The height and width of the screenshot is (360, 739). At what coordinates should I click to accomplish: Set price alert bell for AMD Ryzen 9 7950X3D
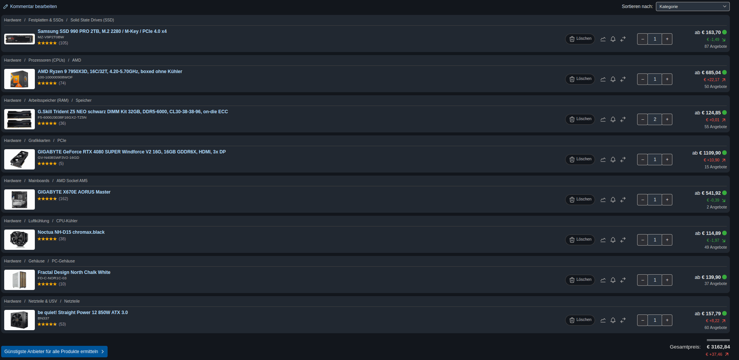613,79
